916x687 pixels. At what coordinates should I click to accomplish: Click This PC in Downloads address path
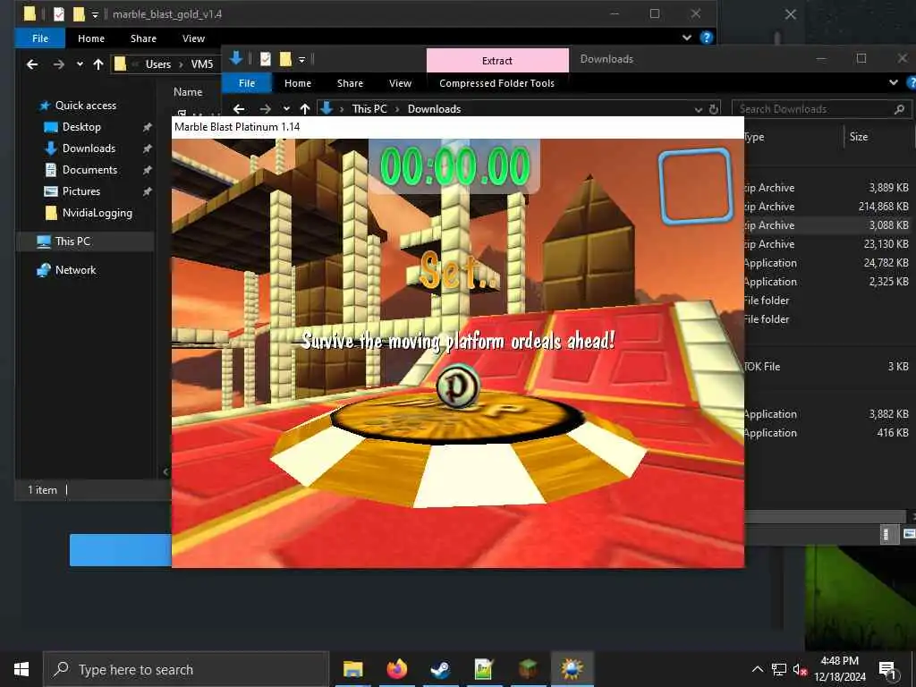369,108
